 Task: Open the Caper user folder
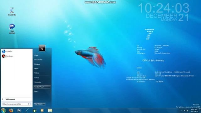coord(36,55)
